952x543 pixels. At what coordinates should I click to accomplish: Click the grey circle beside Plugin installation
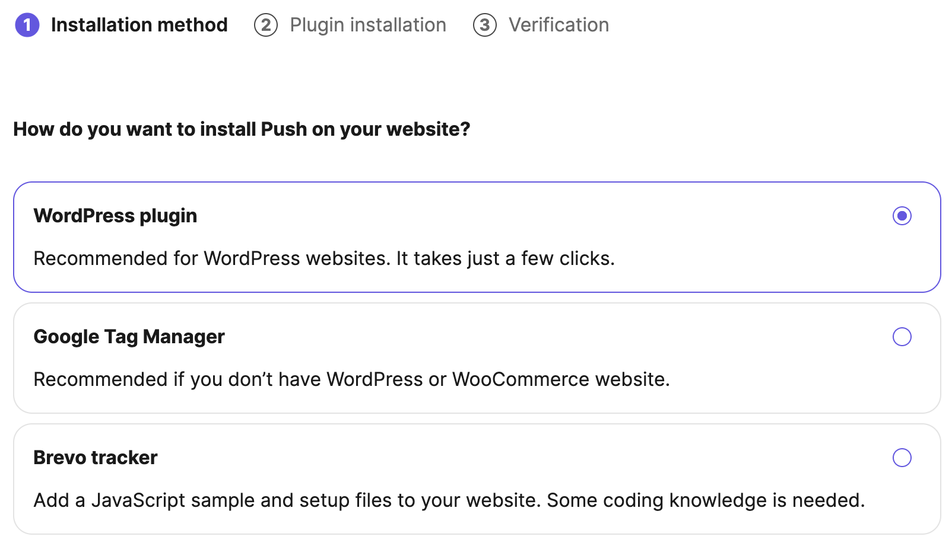[266, 25]
